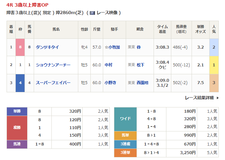The height and width of the screenshot is (160, 225).
Task: Click the yellow popularity rank 1 cell
Action: [214, 65]
